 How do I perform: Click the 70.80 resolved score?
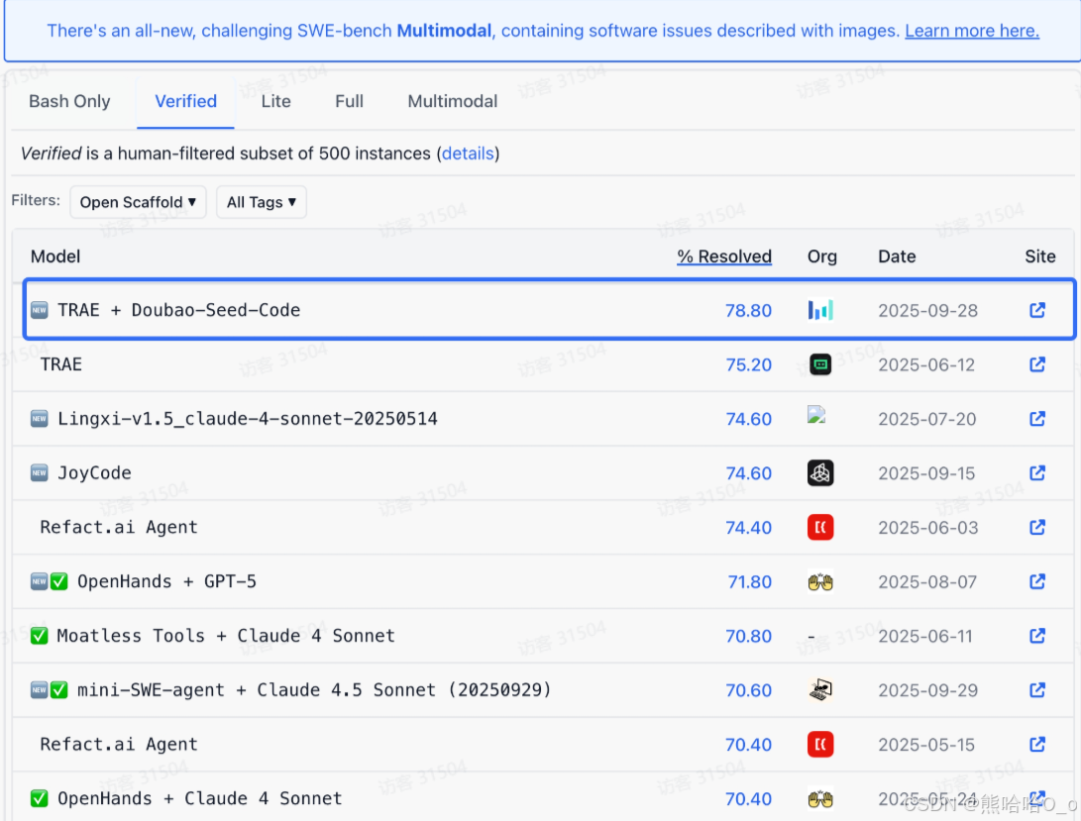[748, 636]
